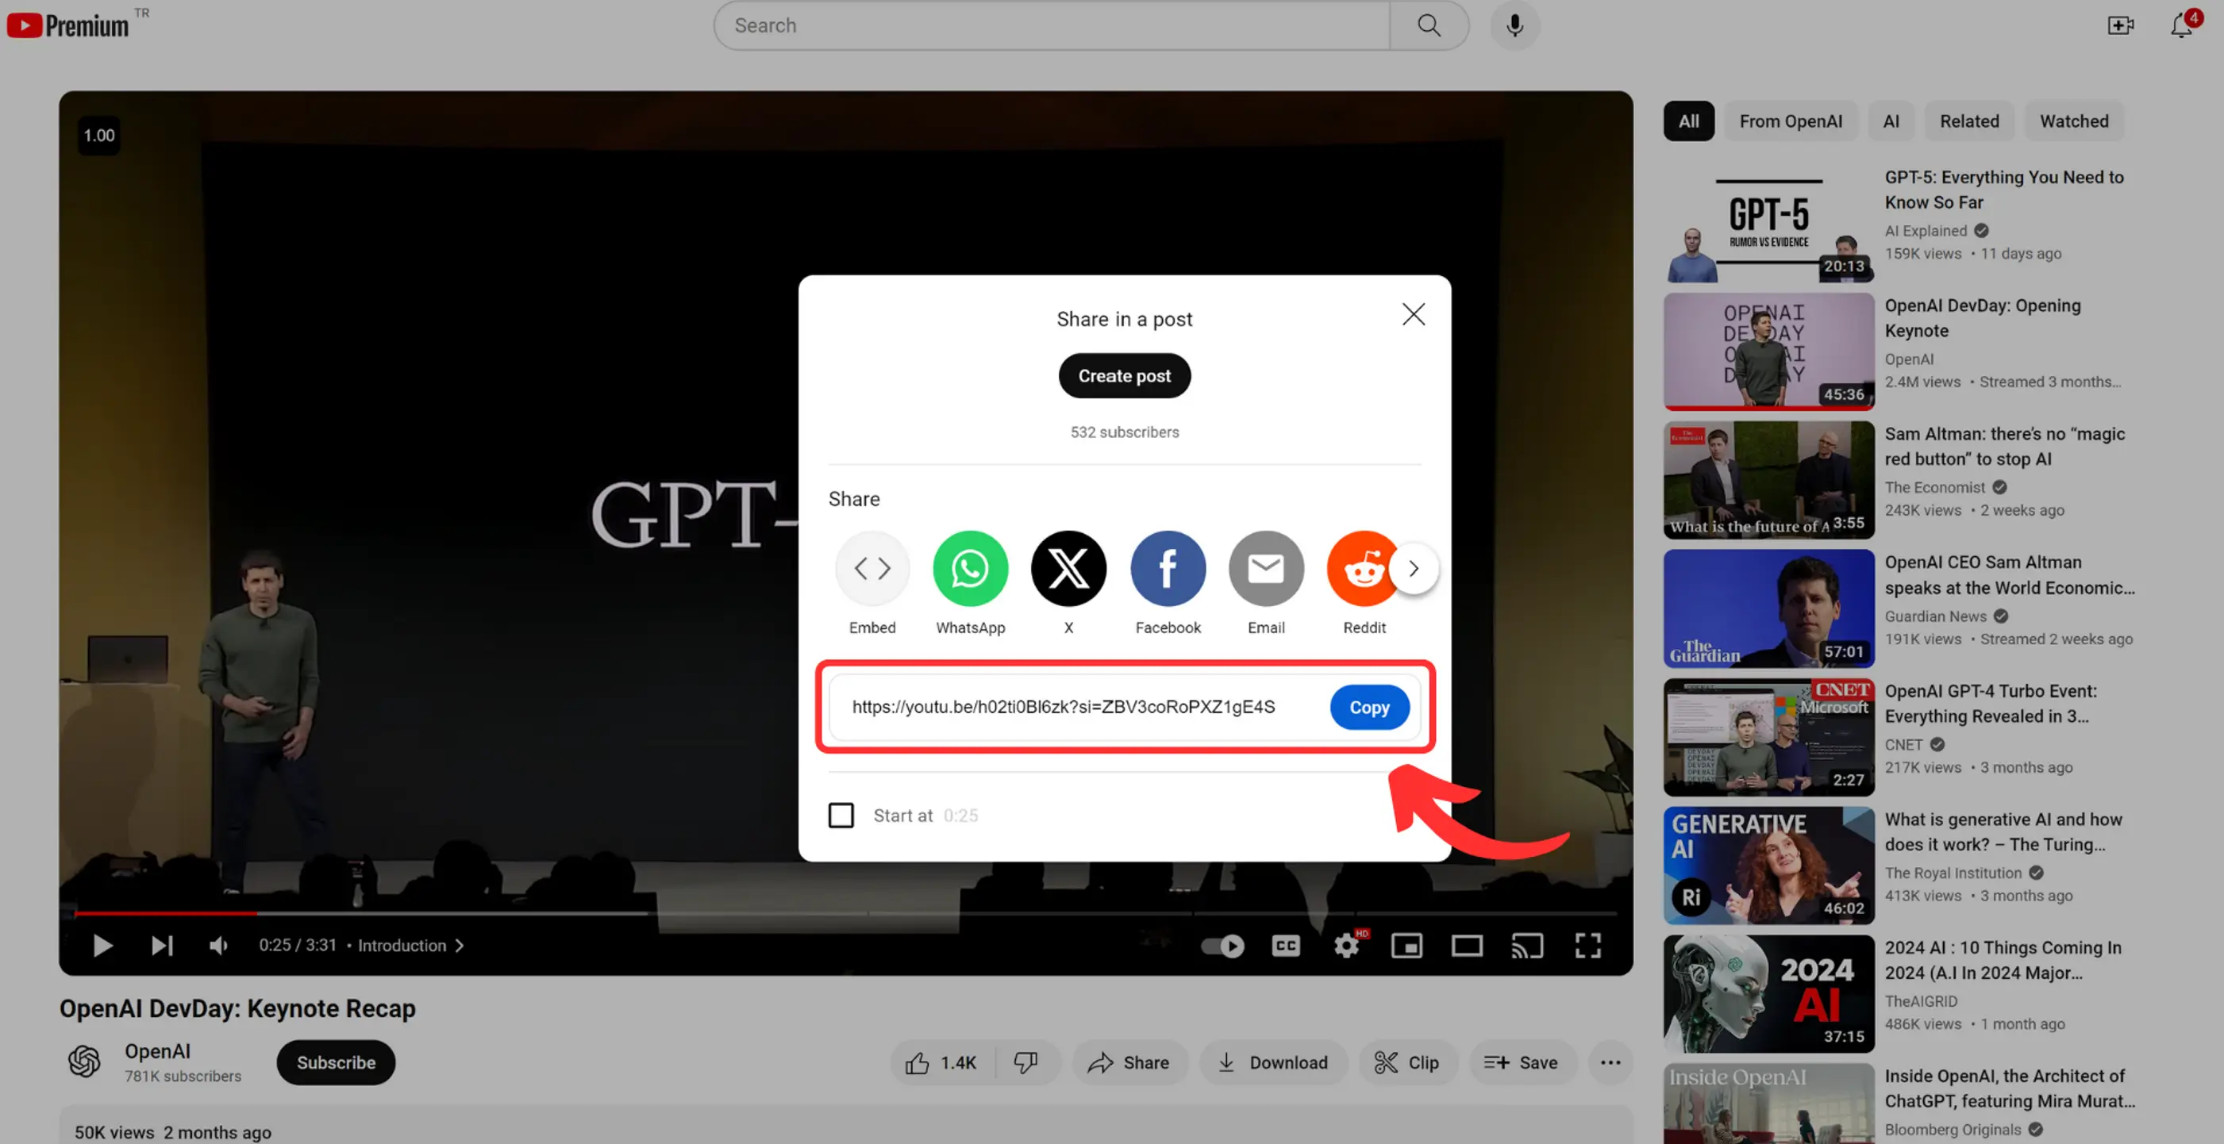Open Share below the video
2224x1144 pixels.
1129,1062
